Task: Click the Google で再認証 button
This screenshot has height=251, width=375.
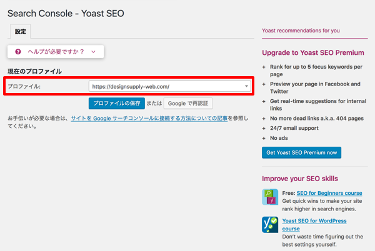Action: pyautogui.click(x=188, y=104)
